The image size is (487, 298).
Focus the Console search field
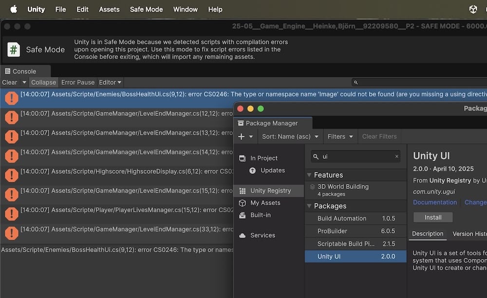click(x=419, y=82)
